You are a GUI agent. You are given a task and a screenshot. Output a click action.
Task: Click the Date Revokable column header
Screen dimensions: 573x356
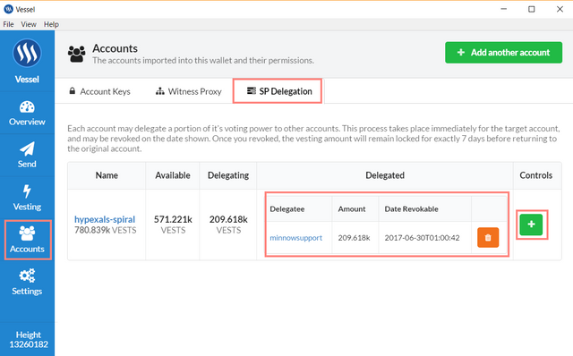[x=411, y=208]
